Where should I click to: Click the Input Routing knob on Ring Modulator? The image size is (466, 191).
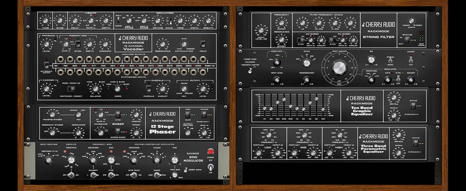[49, 160]
